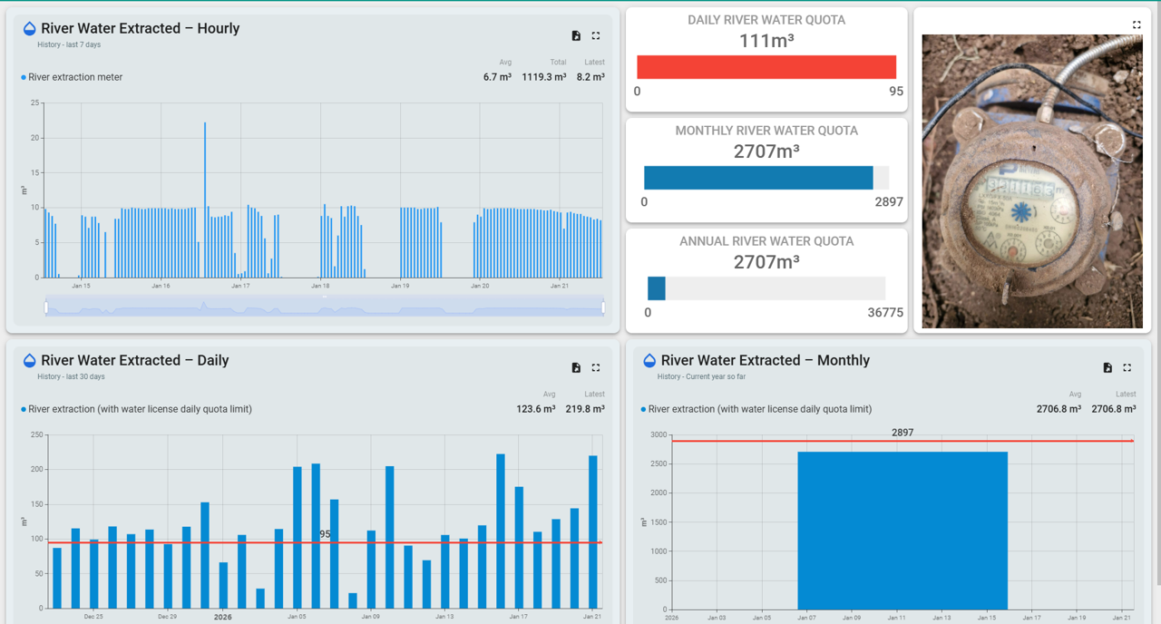1161x624 pixels.
Task: Click the red daily quota progress bar
Action: tap(766, 66)
